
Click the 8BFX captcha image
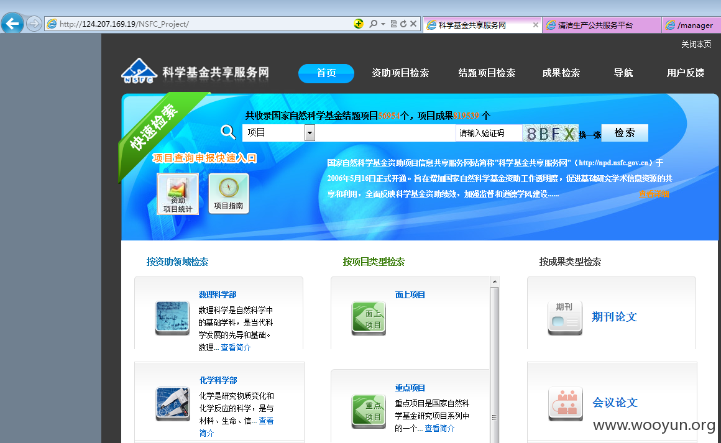(551, 133)
